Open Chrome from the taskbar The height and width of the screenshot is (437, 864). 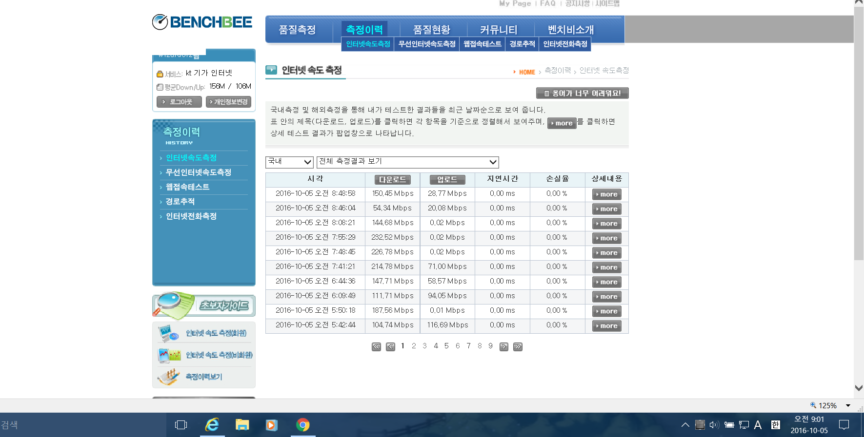click(303, 425)
